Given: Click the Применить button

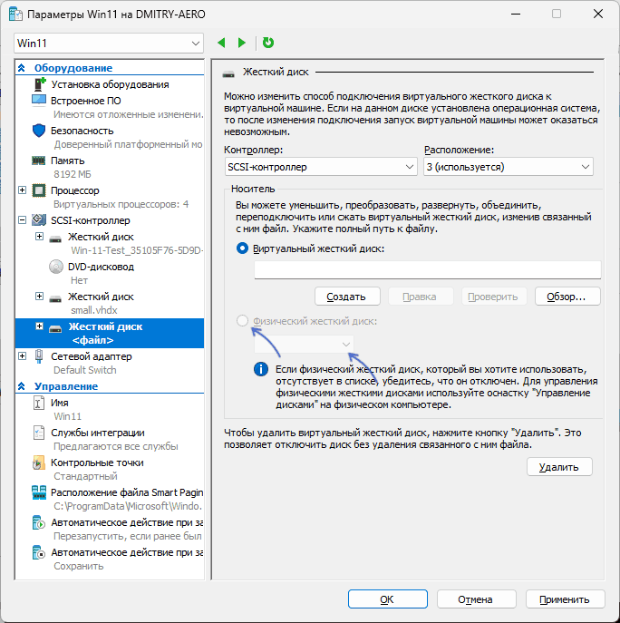Looking at the screenshot, I should tap(566, 599).
